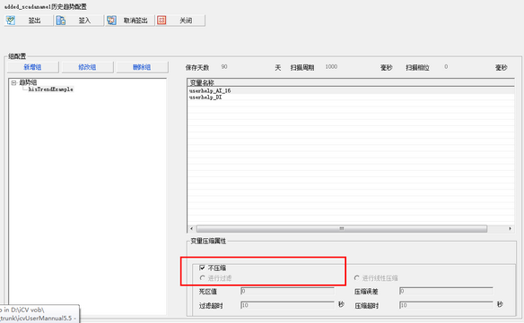Click the 修改组 modify group button
Viewport: 524px width, 323px height.
pyautogui.click(x=87, y=67)
